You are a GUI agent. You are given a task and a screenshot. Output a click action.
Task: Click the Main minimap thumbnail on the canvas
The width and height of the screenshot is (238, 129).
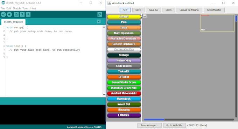coord(217,23)
